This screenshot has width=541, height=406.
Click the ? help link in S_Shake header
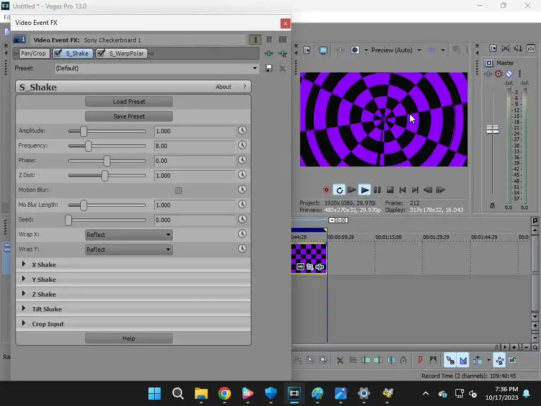click(x=245, y=87)
